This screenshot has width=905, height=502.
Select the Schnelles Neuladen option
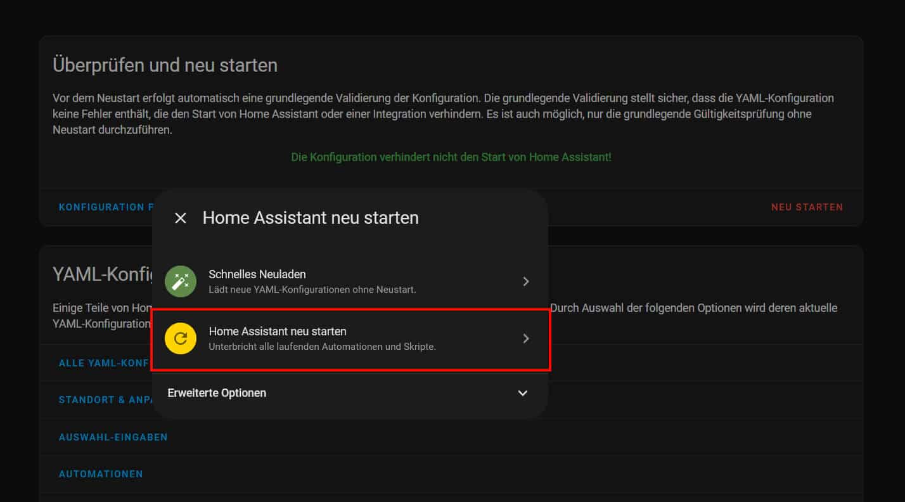point(257,274)
